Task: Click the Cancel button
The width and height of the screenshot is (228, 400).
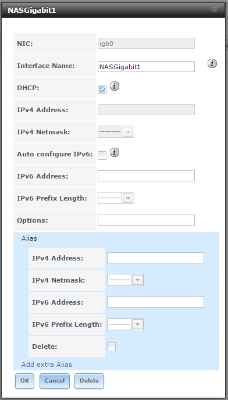Action: pyautogui.click(x=55, y=381)
